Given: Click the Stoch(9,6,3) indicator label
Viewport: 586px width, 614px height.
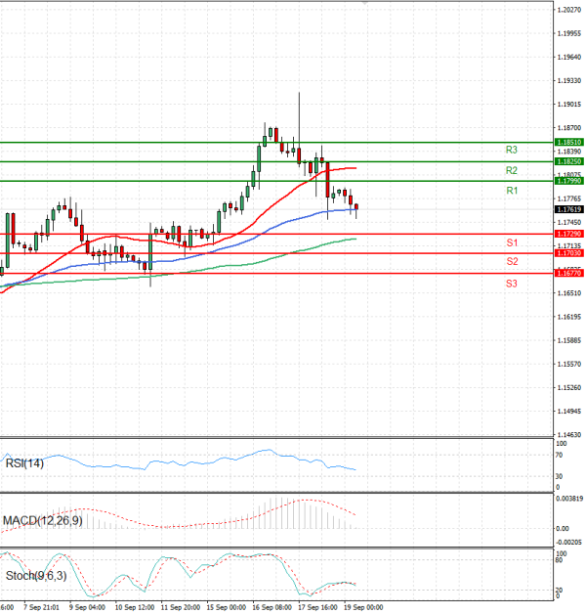Looking at the screenshot, I should pyautogui.click(x=36, y=576).
